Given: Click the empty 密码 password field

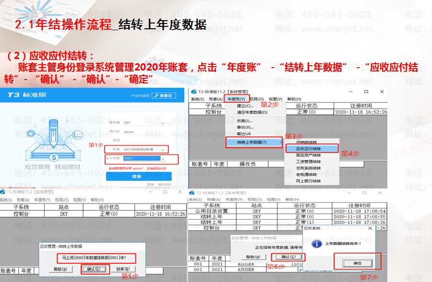Looking at the screenshot, I should (x=143, y=141).
